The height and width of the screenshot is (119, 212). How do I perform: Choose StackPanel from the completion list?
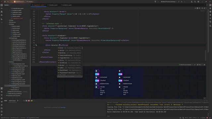point(70,70)
